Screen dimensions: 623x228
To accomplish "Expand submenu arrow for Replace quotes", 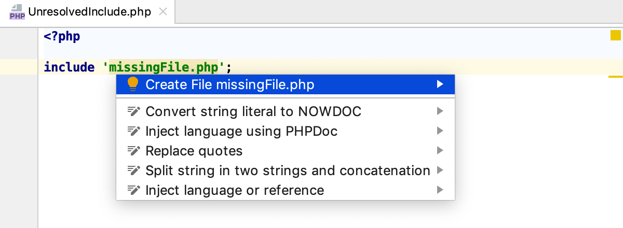I will (440, 151).
